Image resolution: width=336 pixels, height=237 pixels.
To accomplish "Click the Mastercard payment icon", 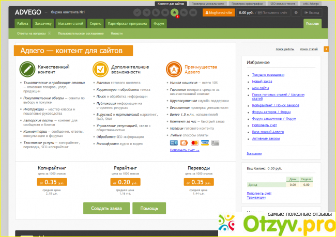I will point(194,143).
